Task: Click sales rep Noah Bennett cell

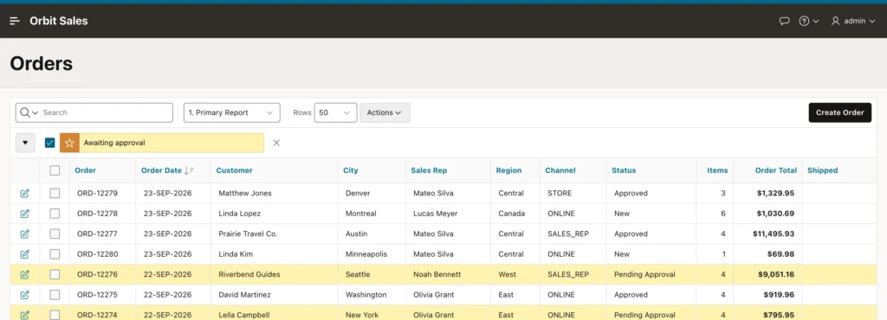Action: click(437, 274)
